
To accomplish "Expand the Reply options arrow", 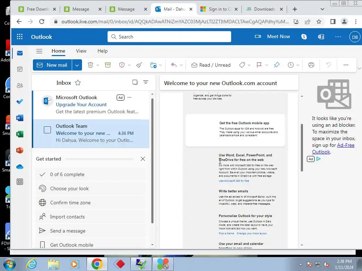I will (x=181, y=65).
